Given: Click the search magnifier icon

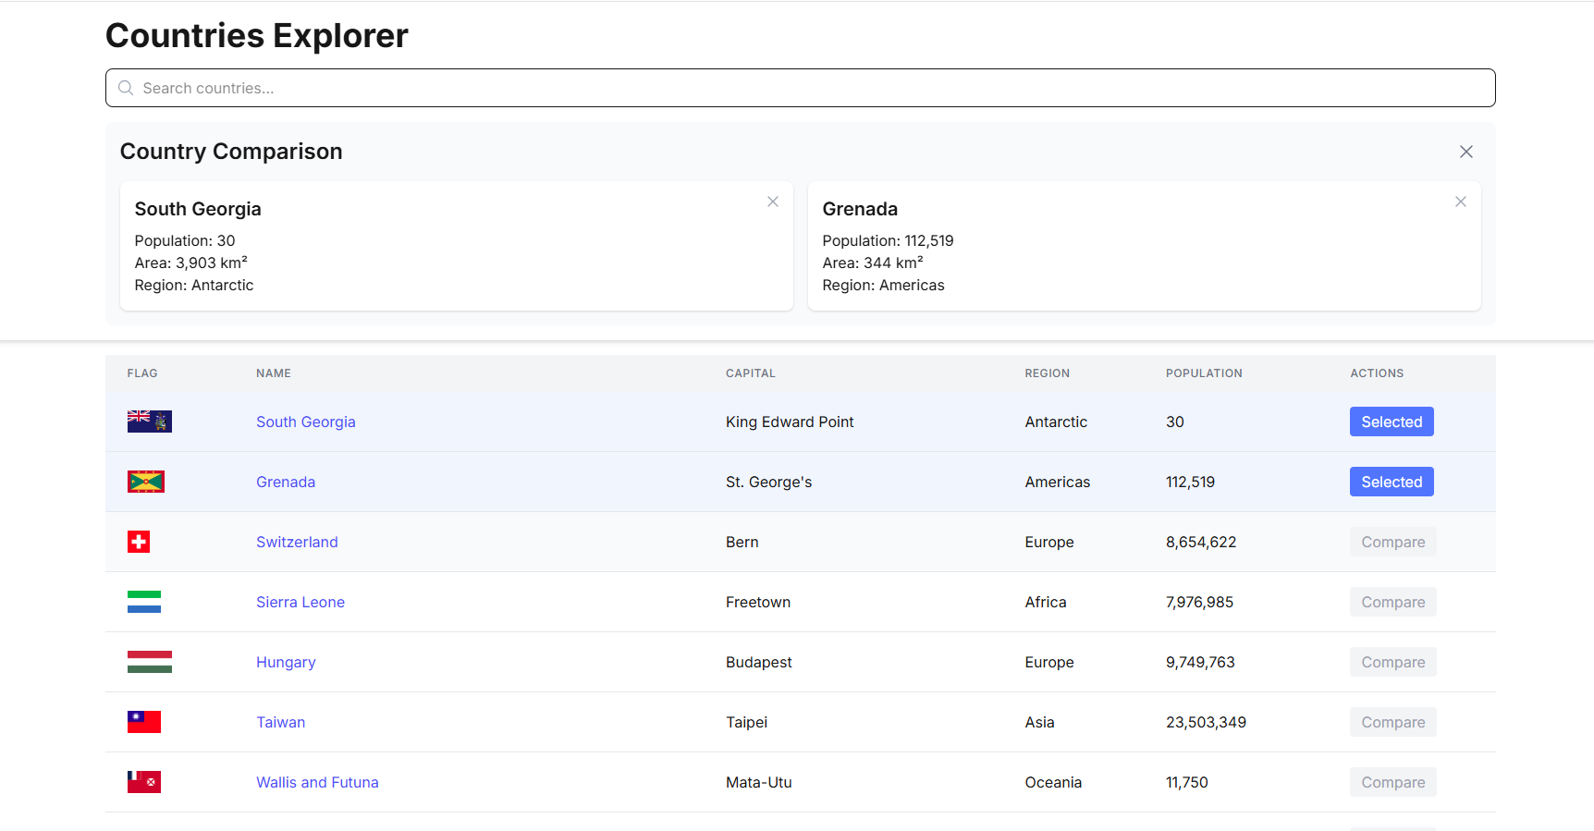Looking at the screenshot, I should (126, 88).
